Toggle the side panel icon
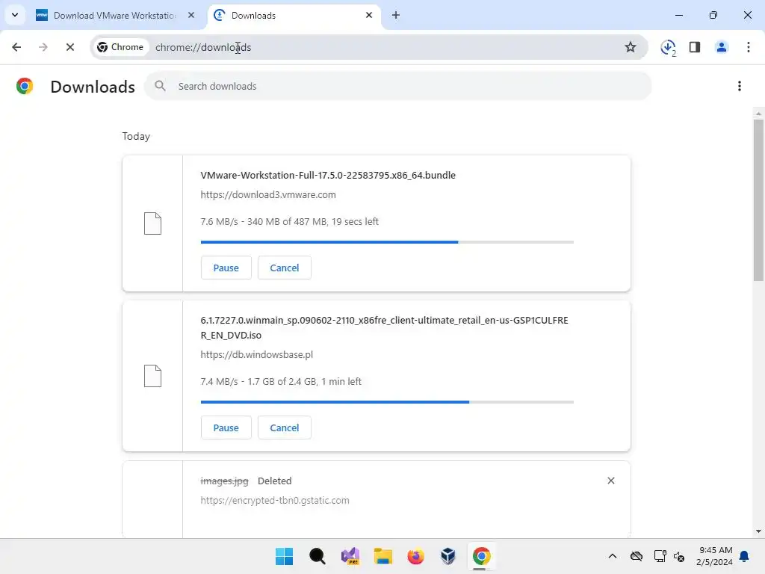This screenshot has width=765, height=574. pos(695,47)
